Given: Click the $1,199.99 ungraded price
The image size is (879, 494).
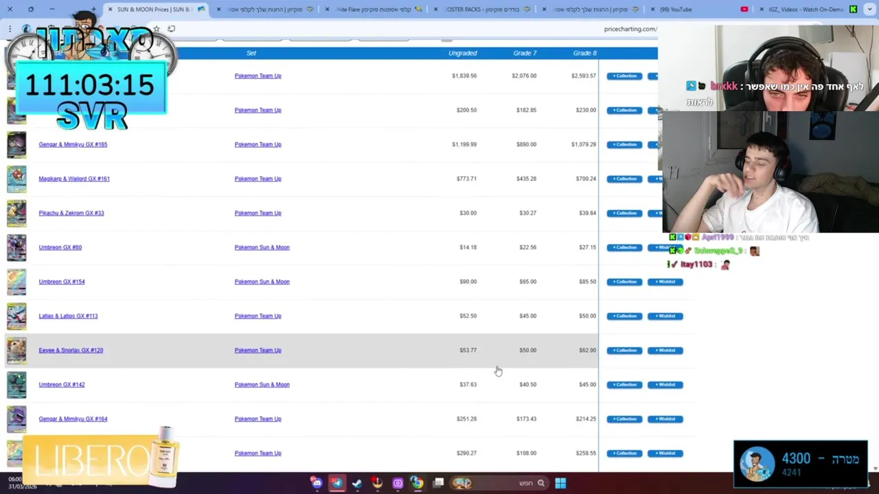Looking at the screenshot, I should [x=464, y=144].
